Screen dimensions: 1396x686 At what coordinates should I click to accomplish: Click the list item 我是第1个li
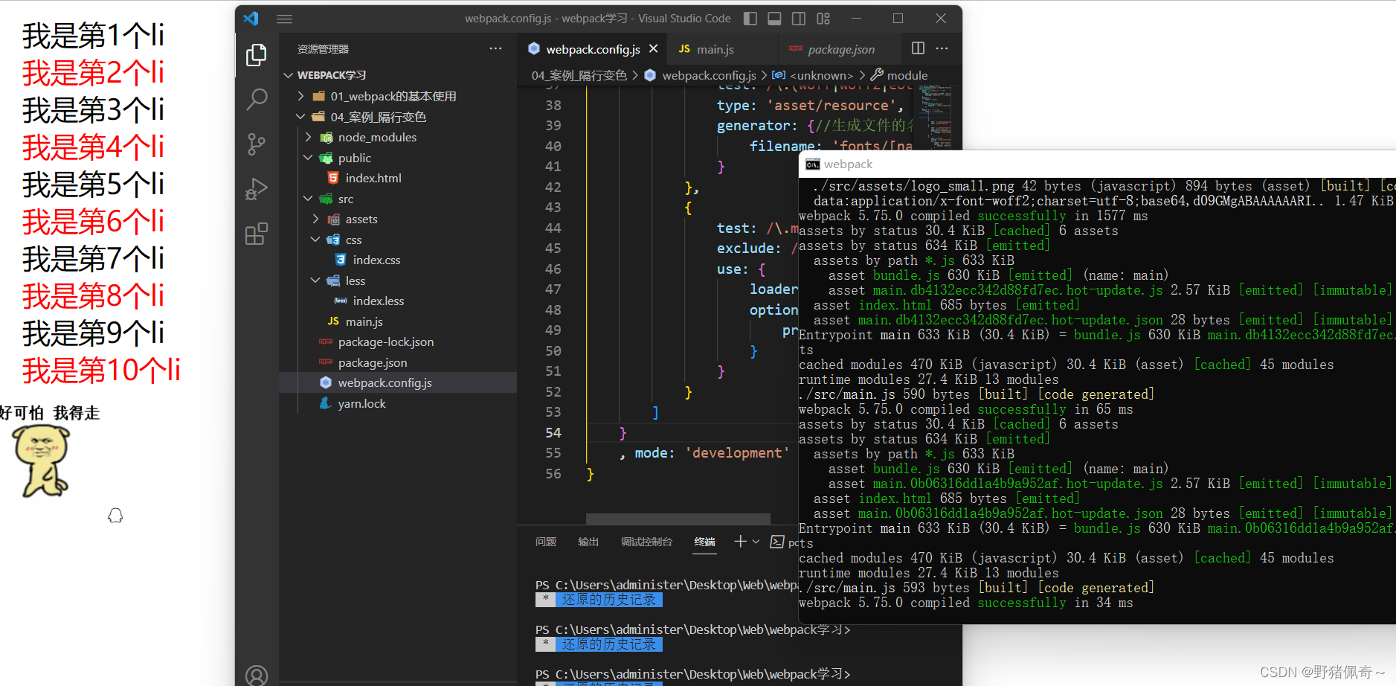coord(93,36)
